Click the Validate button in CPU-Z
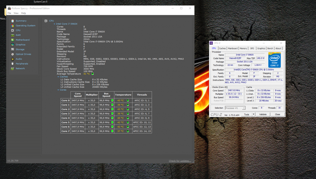 (263, 115)
